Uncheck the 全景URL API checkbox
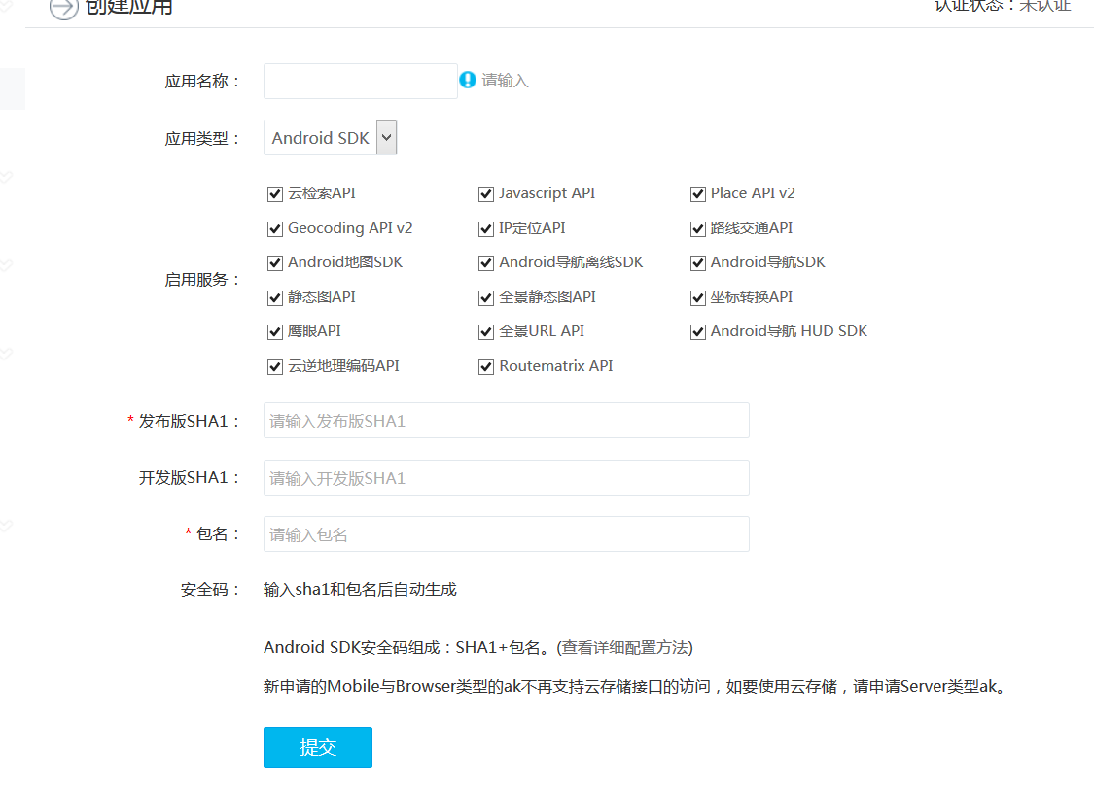The image size is (1094, 787). [486, 332]
